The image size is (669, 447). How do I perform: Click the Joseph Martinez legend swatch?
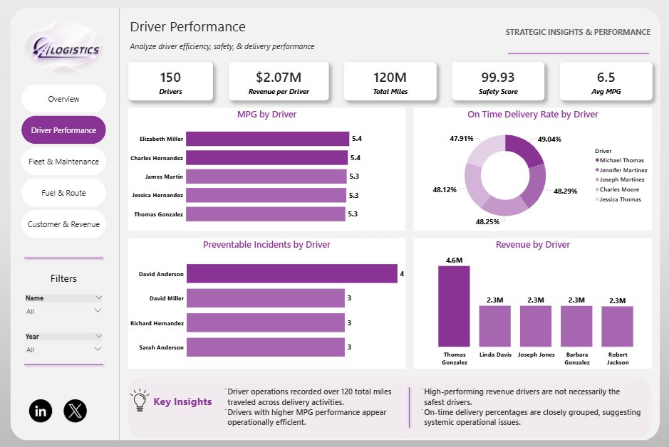click(x=597, y=179)
